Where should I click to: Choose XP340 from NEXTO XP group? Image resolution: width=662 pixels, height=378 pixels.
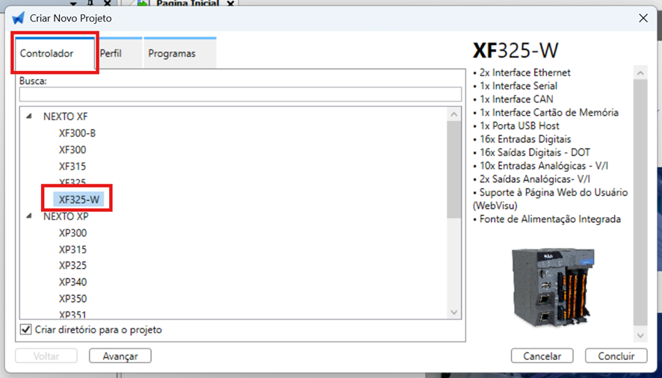(72, 282)
